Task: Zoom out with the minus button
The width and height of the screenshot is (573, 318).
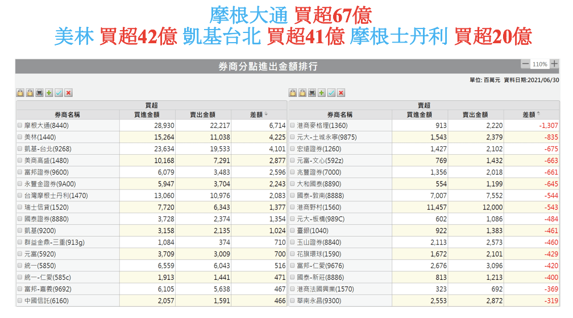Action: pos(525,64)
